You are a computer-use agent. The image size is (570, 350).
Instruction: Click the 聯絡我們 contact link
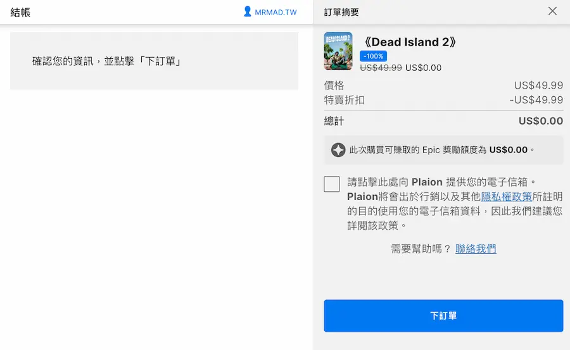[x=476, y=249]
